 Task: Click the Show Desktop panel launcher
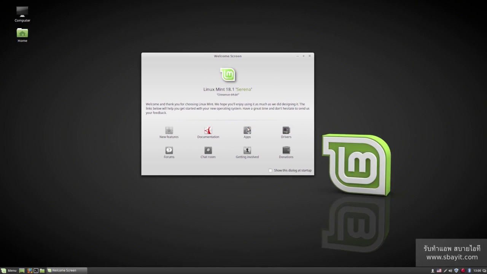coord(22,271)
